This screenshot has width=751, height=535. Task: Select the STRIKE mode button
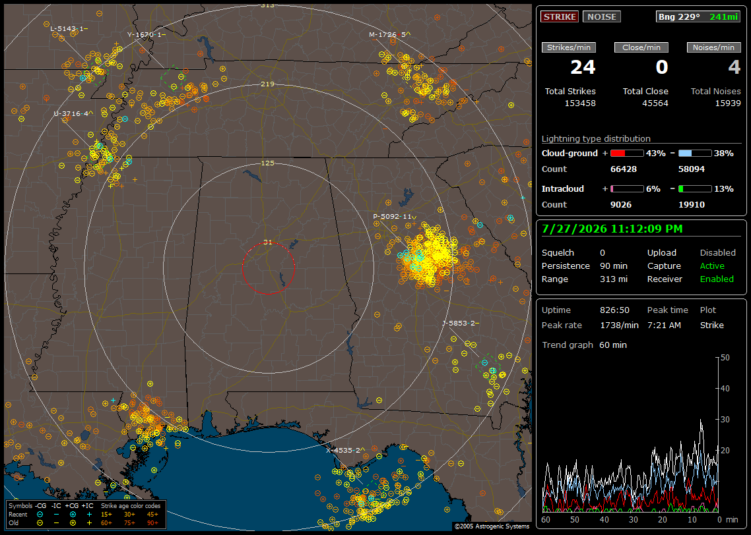pos(560,16)
